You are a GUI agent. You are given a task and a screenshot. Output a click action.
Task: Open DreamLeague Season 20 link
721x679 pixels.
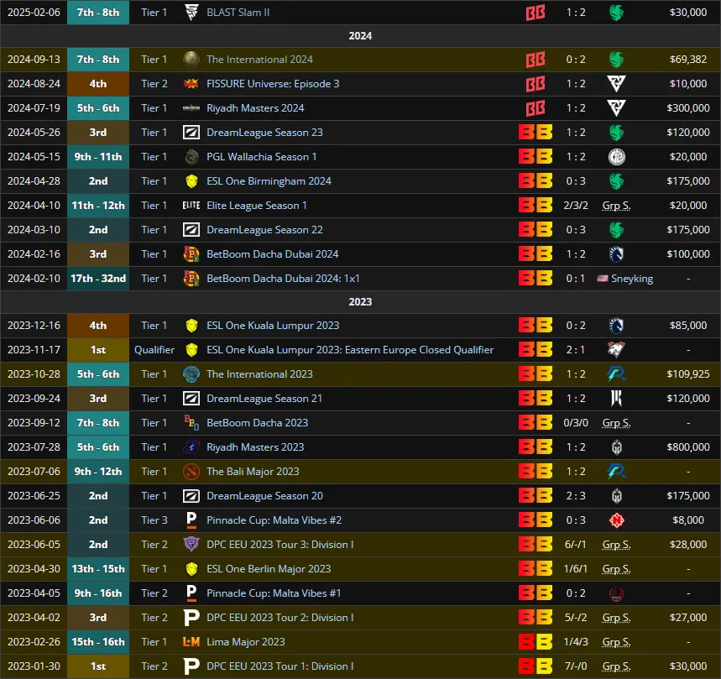point(264,496)
